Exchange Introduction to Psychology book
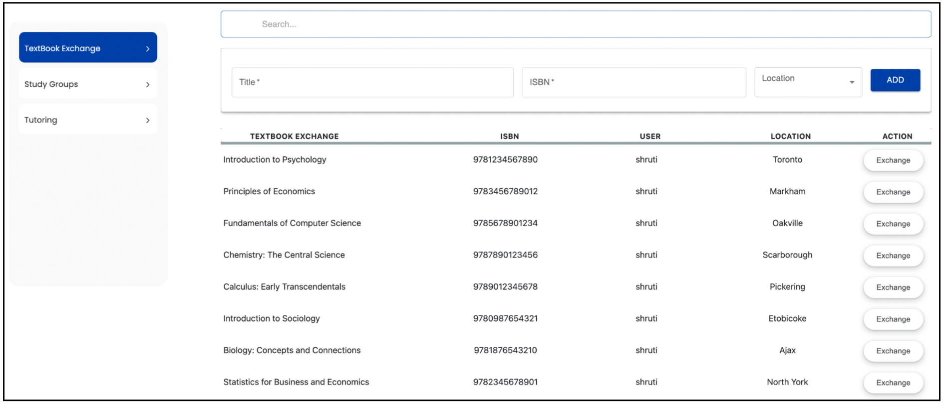Screen dimensions: 944x404 tap(893, 160)
